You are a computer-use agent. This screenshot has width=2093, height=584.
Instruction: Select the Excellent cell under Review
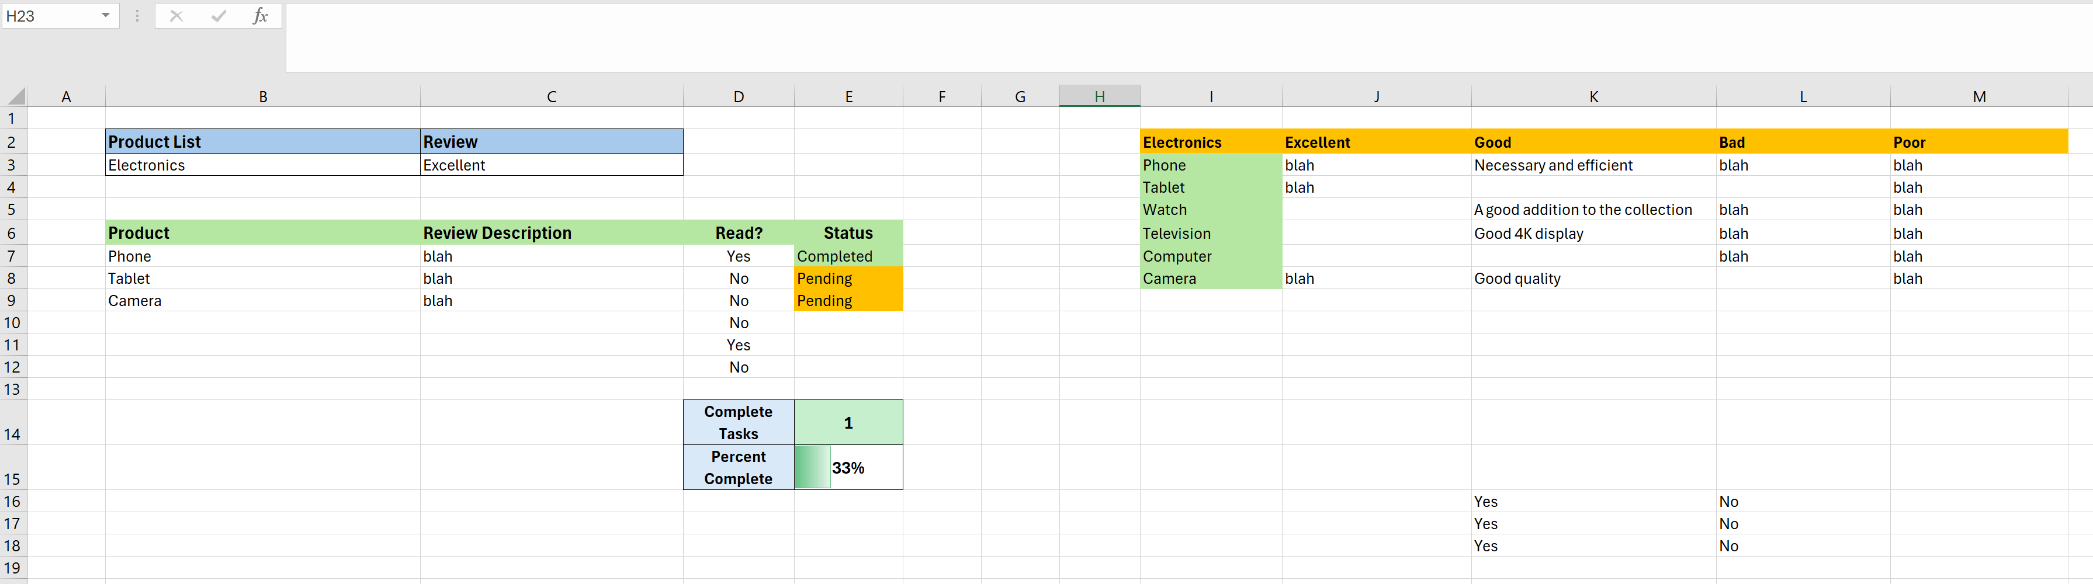(x=551, y=165)
